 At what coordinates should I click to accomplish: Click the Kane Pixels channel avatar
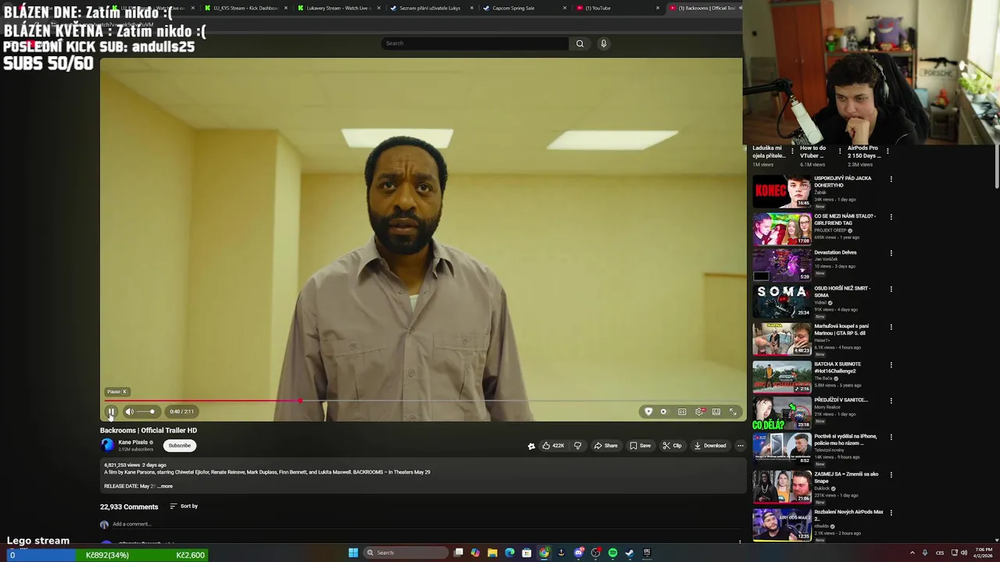(107, 445)
